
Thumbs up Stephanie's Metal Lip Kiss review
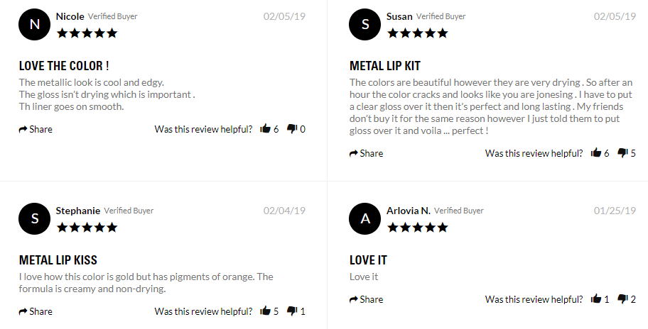[266, 311]
